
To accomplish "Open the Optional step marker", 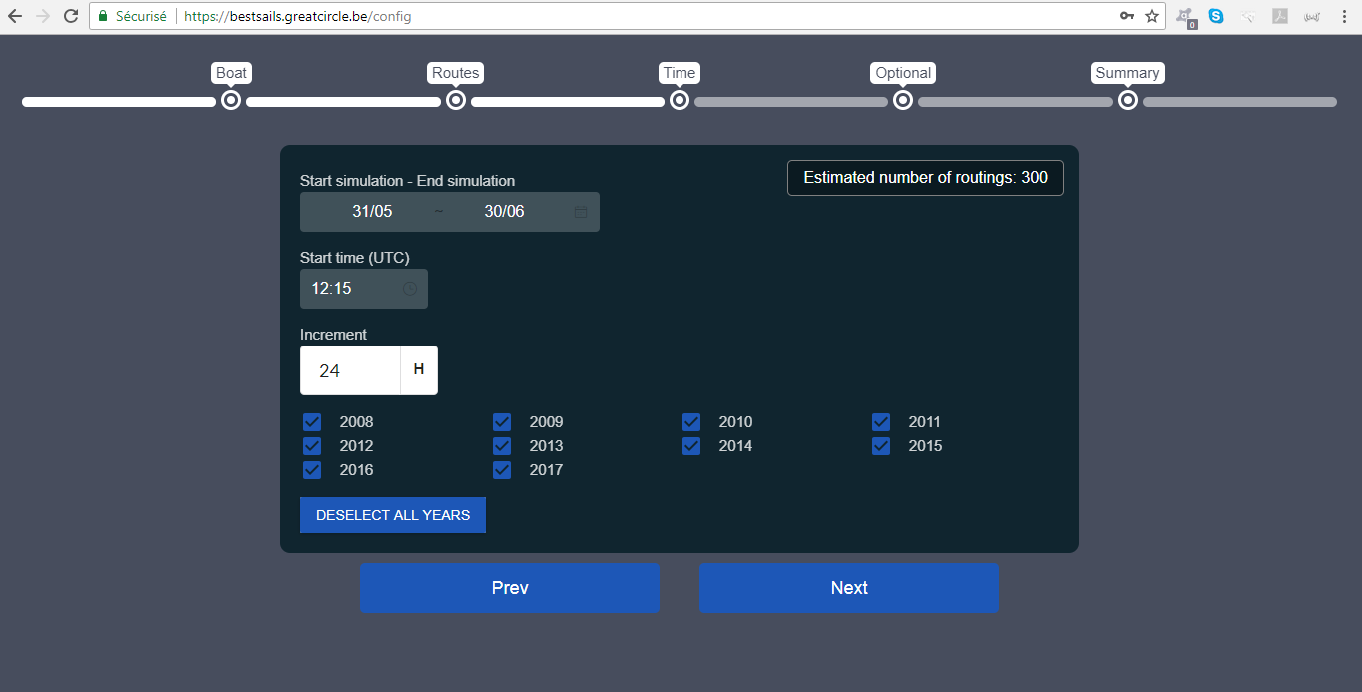I will (x=903, y=101).
